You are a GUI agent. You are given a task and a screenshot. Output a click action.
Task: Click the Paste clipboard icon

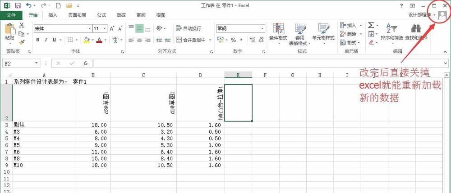tap(10, 29)
